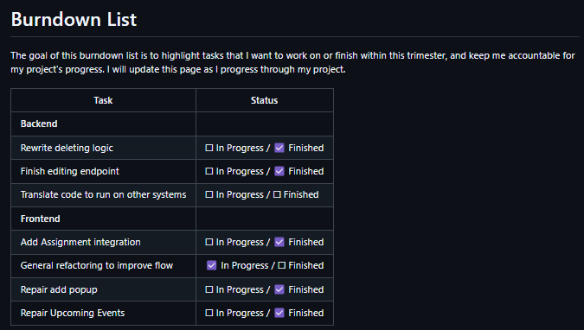Uncheck Finished for Finish editing endpoint
Image resolution: width=584 pixels, height=330 pixels.
point(279,171)
